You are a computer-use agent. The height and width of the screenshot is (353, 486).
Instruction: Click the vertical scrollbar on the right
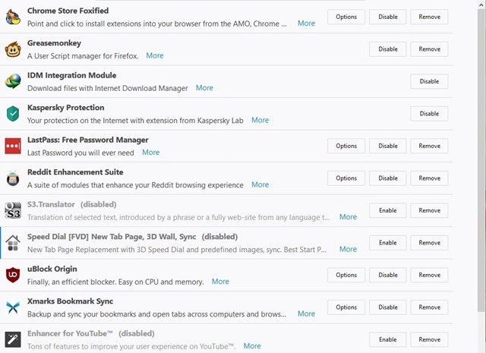tap(481, 152)
